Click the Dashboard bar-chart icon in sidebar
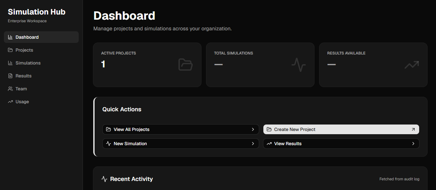The height and width of the screenshot is (190, 436). [x=10, y=37]
